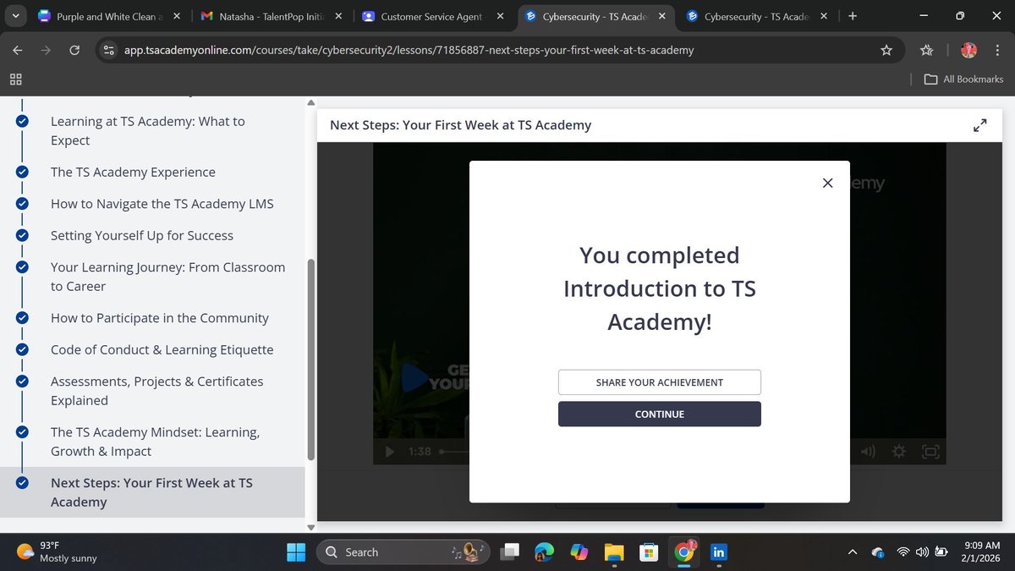Open Copilot from taskbar

(579, 552)
